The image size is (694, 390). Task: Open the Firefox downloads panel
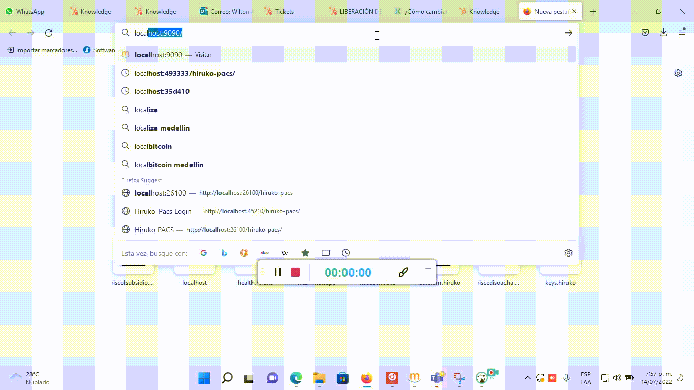point(663,32)
